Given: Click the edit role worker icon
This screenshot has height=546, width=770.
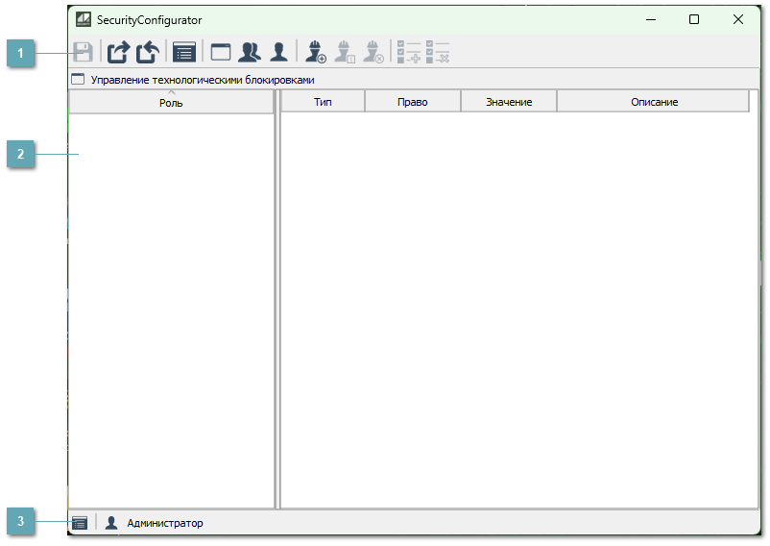Looking at the screenshot, I should (x=344, y=52).
